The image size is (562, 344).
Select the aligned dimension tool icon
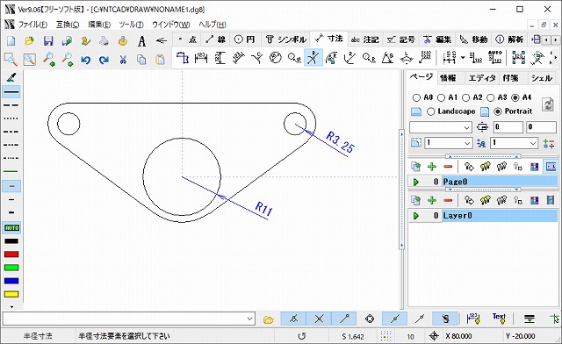(238, 58)
